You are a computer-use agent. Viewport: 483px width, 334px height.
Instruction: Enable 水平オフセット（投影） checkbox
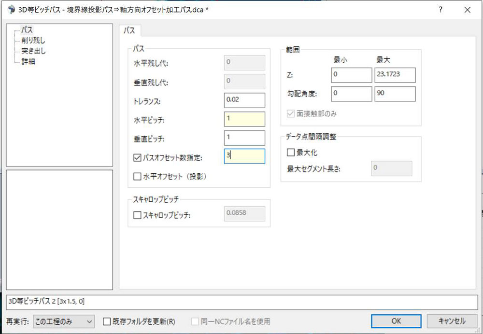(x=137, y=177)
